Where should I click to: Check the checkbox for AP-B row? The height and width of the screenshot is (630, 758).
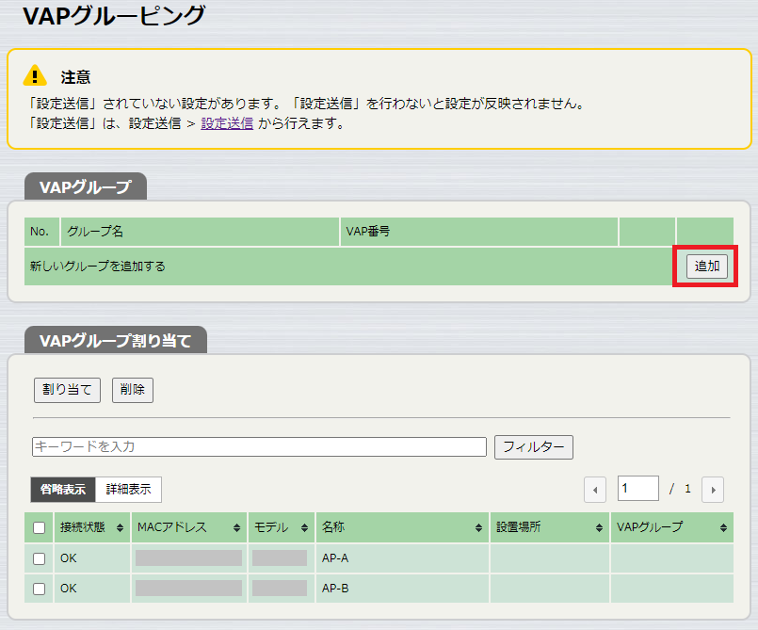tap(40, 589)
